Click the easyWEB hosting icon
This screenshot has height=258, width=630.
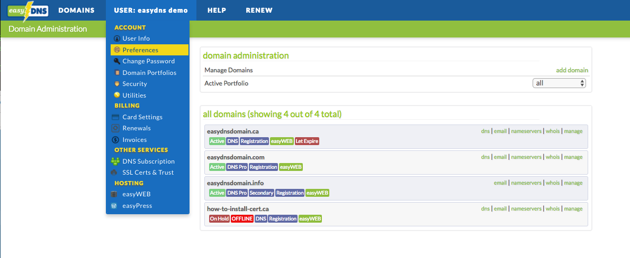[x=114, y=194]
